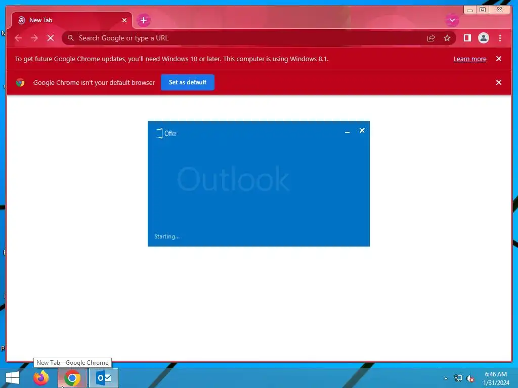
Task: Stop loading the page
Action: (x=51, y=38)
